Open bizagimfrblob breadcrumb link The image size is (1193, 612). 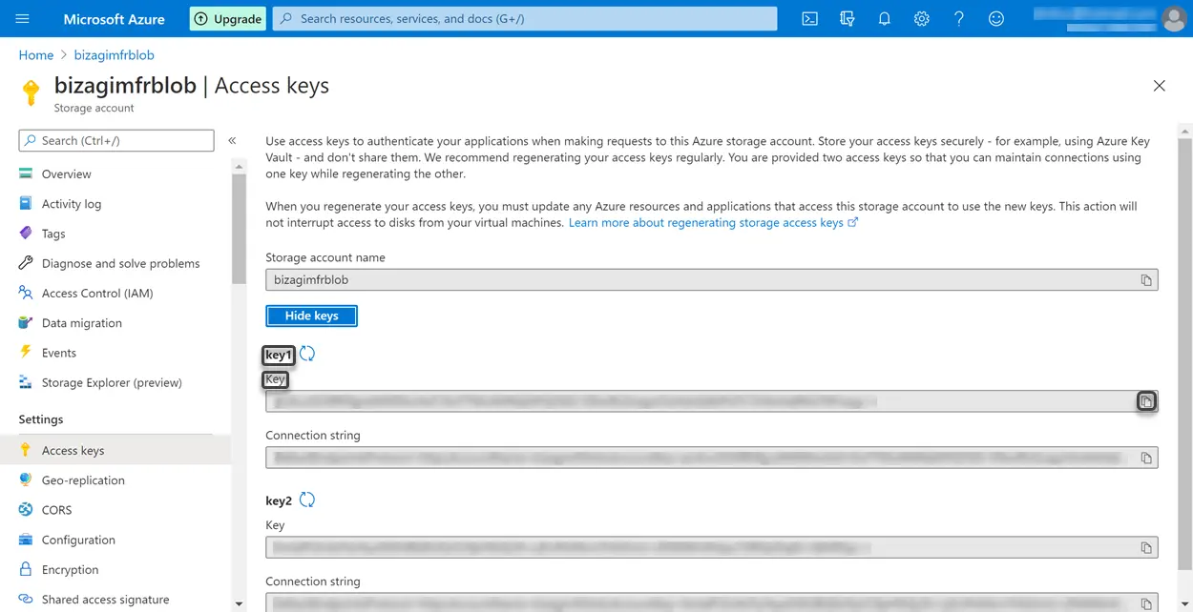(115, 55)
